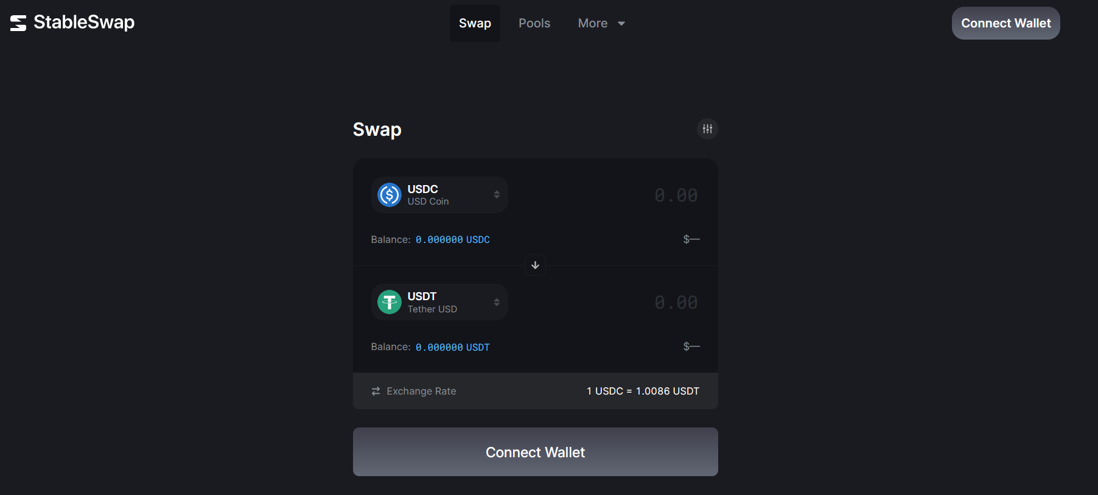
Task: Click the large Connect Wallet button below the swap card
Action: pos(535,452)
